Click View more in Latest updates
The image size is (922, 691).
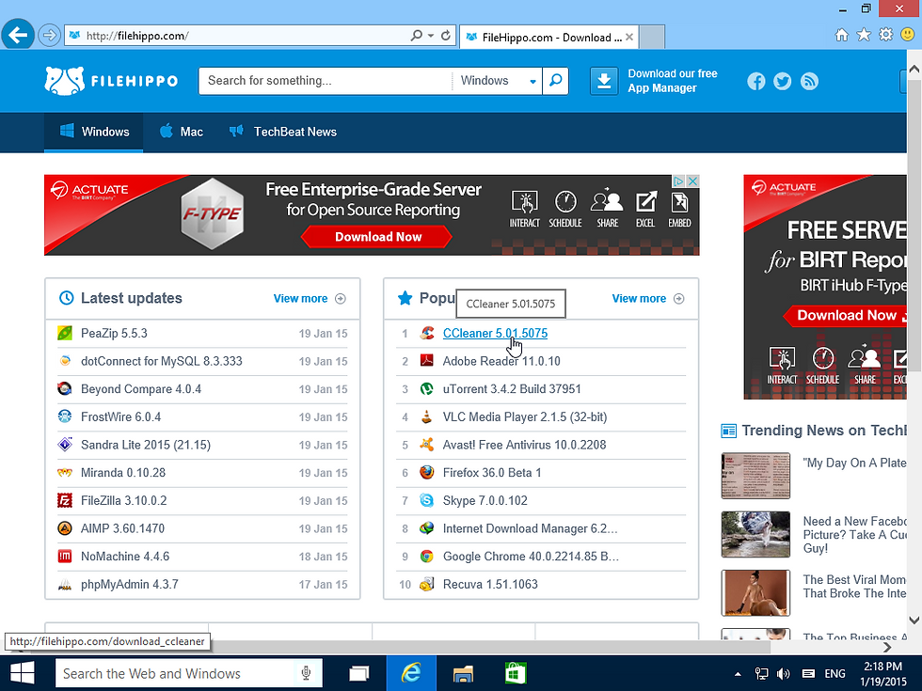[x=310, y=299]
